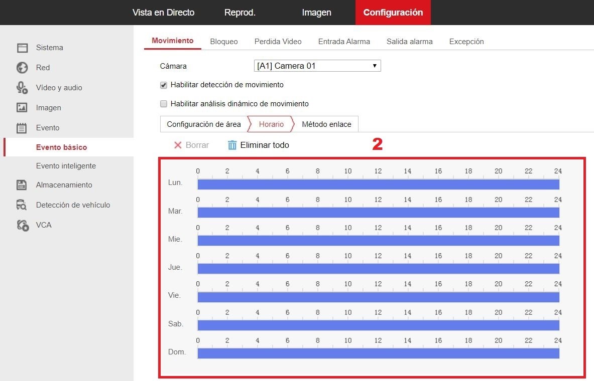Expand the Cámara dropdown list
This screenshot has height=381, width=594.
pyautogui.click(x=317, y=66)
